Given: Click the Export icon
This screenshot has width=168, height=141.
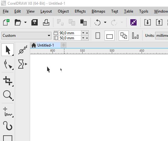Looking at the screenshot, I should point(159,22).
